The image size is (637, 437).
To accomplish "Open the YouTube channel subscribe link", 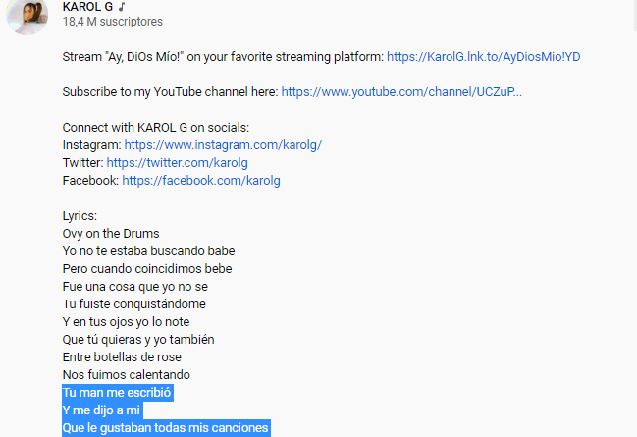I will 401,92.
